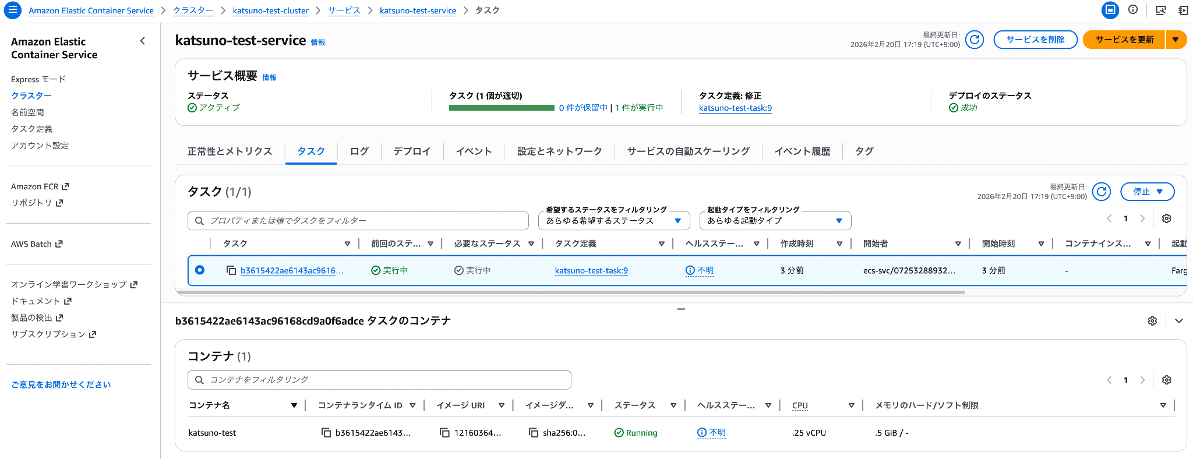Viewport: 1193px width, 459px height.
Task: Collapse the ECS side navigation panel
Action: point(143,41)
